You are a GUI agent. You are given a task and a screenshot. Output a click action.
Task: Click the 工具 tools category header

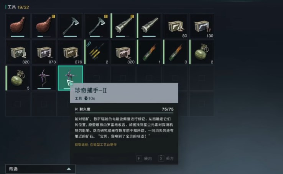tap(12, 7)
